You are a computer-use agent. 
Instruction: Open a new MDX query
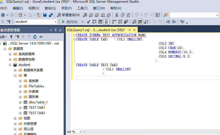tap(91, 15)
